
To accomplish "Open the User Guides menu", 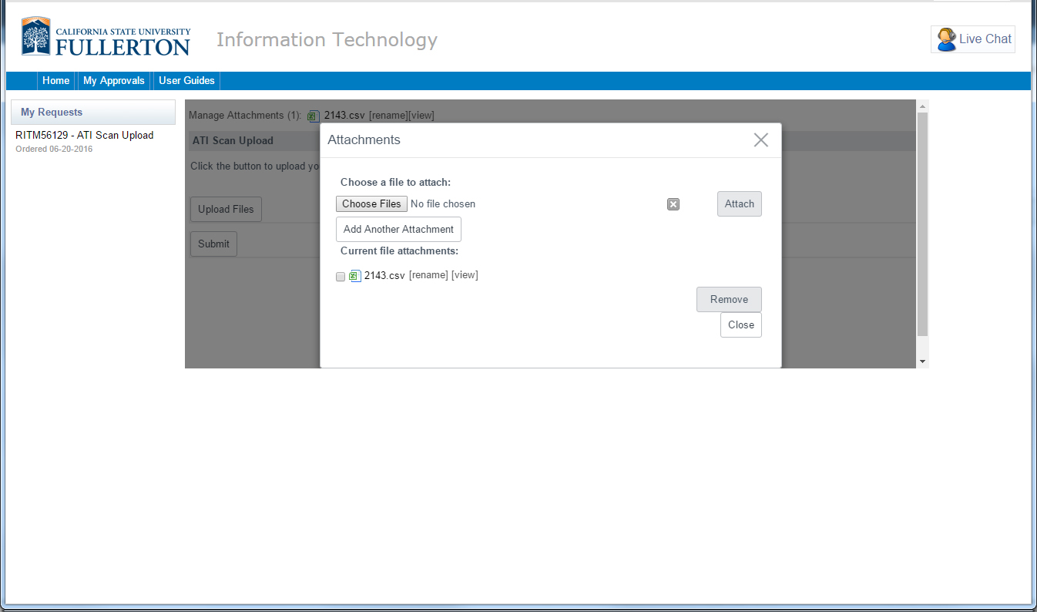I will (x=186, y=80).
